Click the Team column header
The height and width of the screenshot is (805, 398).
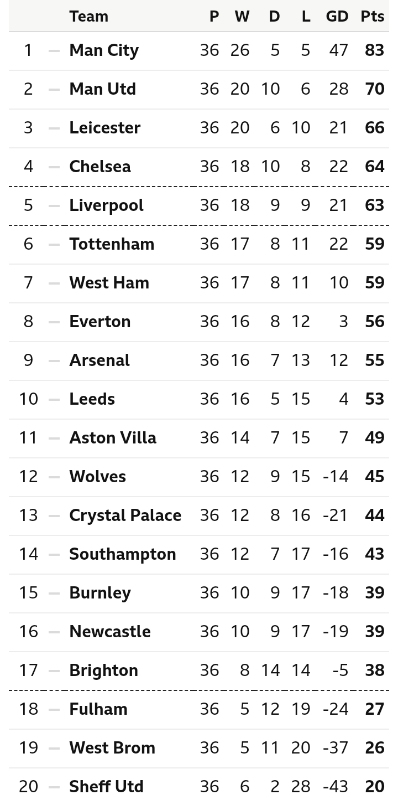(x=88, y=17)
